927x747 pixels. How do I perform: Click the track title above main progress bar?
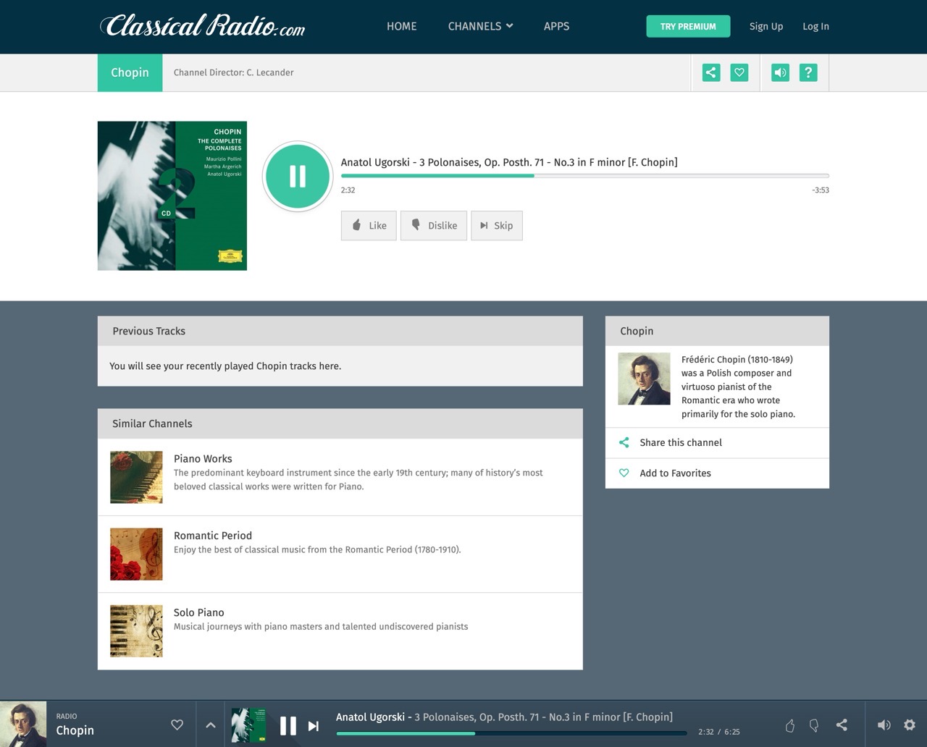509,162
